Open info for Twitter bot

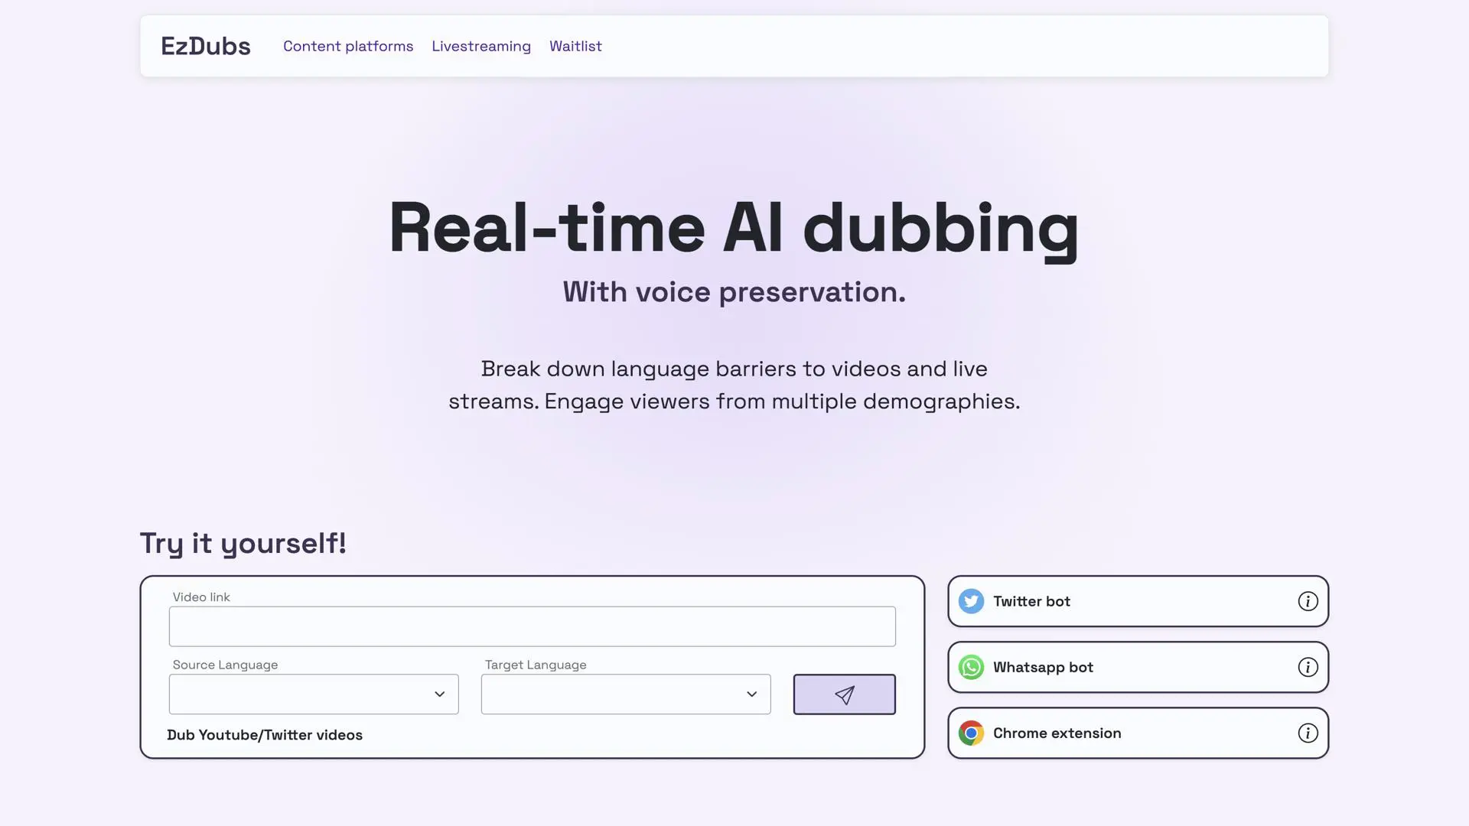point(1308,601)
